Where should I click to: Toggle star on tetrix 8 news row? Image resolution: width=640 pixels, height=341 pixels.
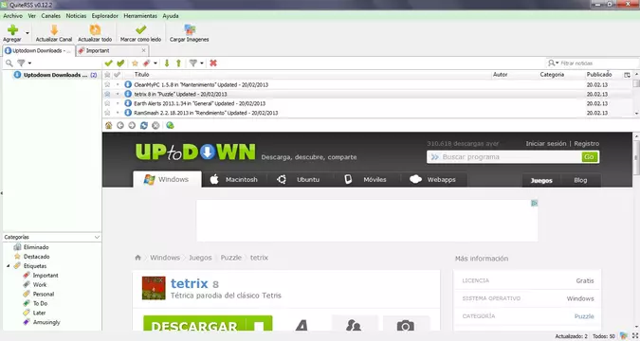tap(107, 94)
